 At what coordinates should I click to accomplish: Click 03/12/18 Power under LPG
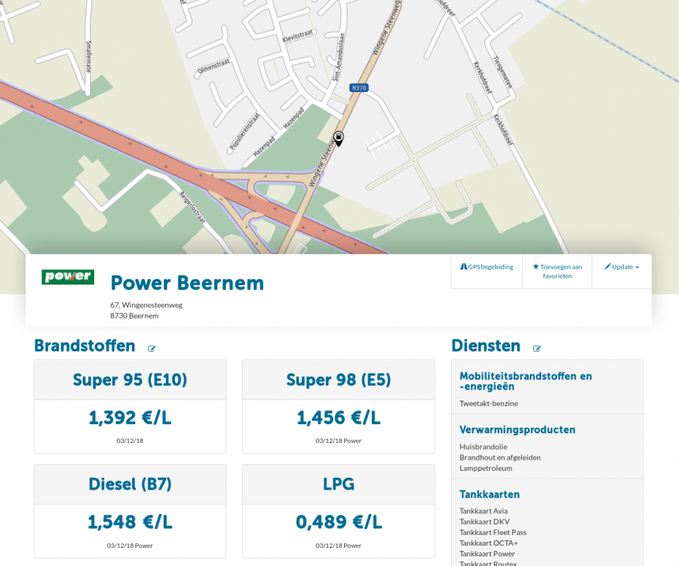point(339,546)
